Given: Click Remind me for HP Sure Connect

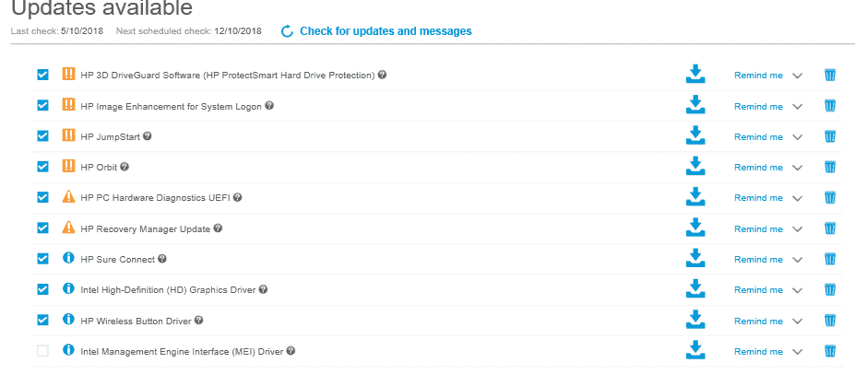Looking at the screenshot, I should tap(758, 259).
